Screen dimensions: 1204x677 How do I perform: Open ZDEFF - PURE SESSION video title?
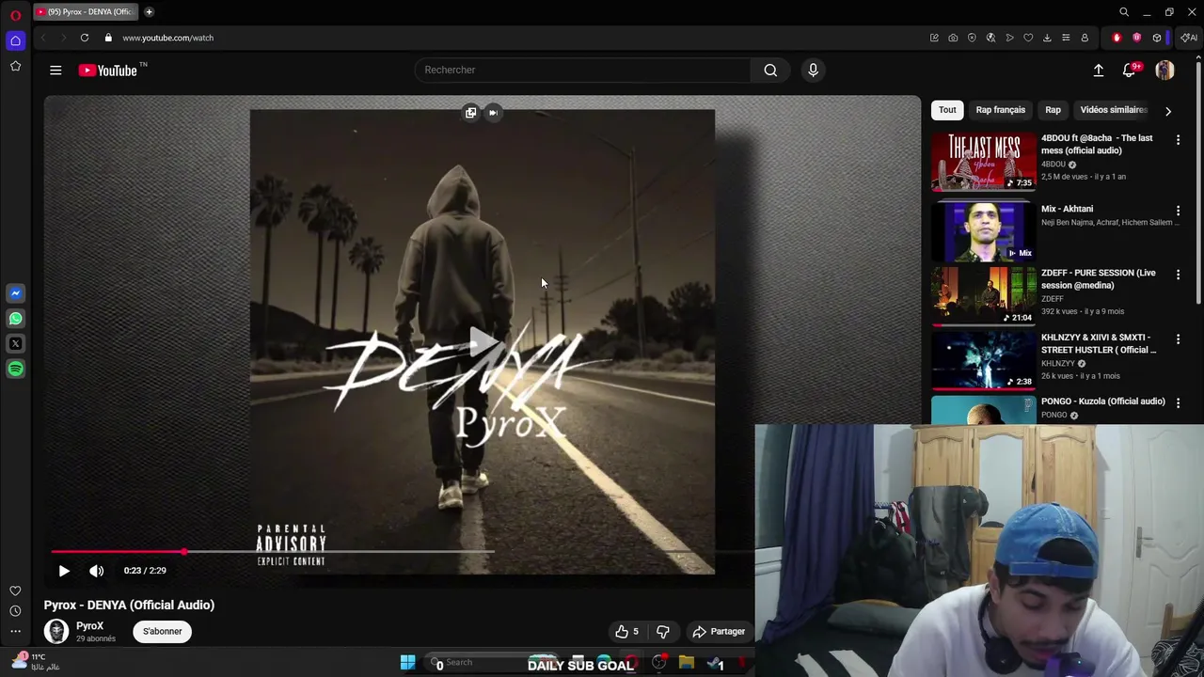[1099, 279]
